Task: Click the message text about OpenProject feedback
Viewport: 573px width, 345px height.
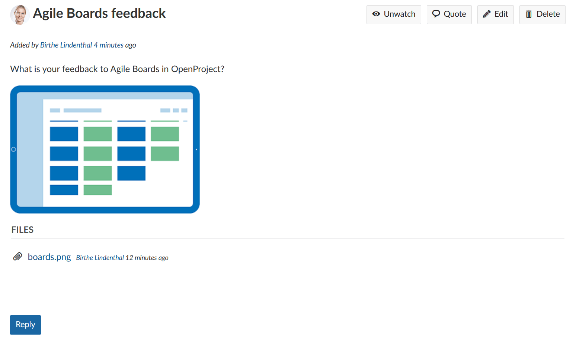Action: pyautogui.click(x=117, y=69)
